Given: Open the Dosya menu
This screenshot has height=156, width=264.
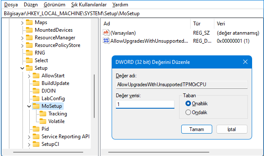Looking at the screenshot, I should pos(11,5).
